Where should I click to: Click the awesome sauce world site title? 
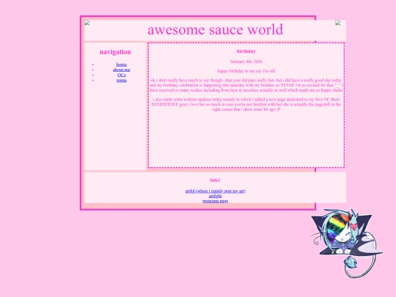(215, 29)
